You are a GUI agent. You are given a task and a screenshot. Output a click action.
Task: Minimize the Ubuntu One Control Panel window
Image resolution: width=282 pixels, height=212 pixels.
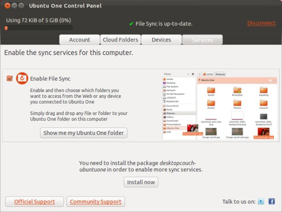(14, 6)
